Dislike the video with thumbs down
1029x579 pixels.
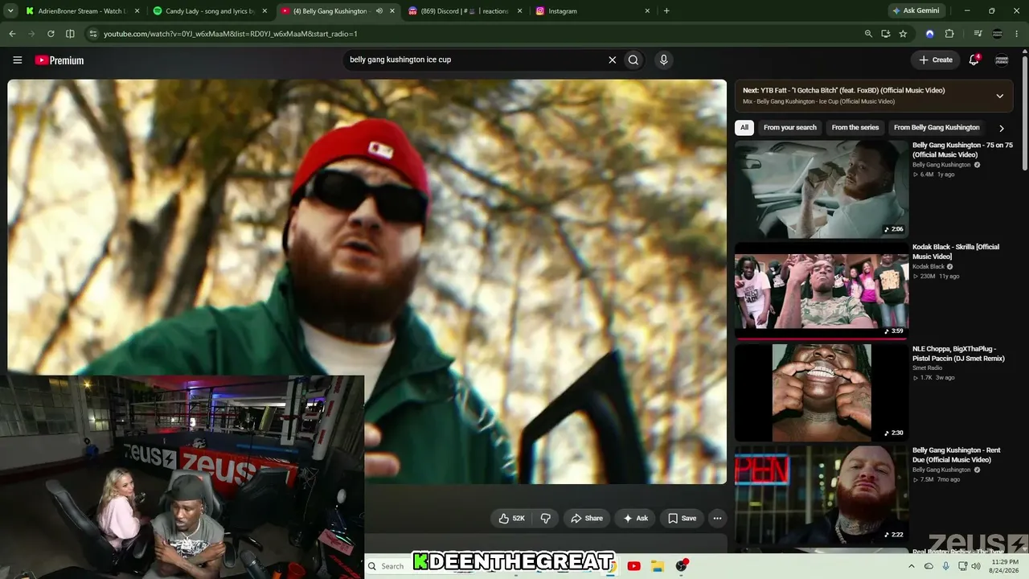545,519
